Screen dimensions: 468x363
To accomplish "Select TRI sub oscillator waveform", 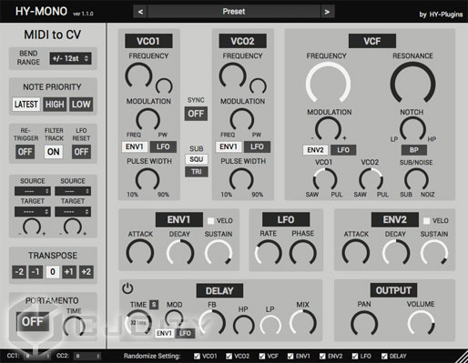I will click(197, 172).
